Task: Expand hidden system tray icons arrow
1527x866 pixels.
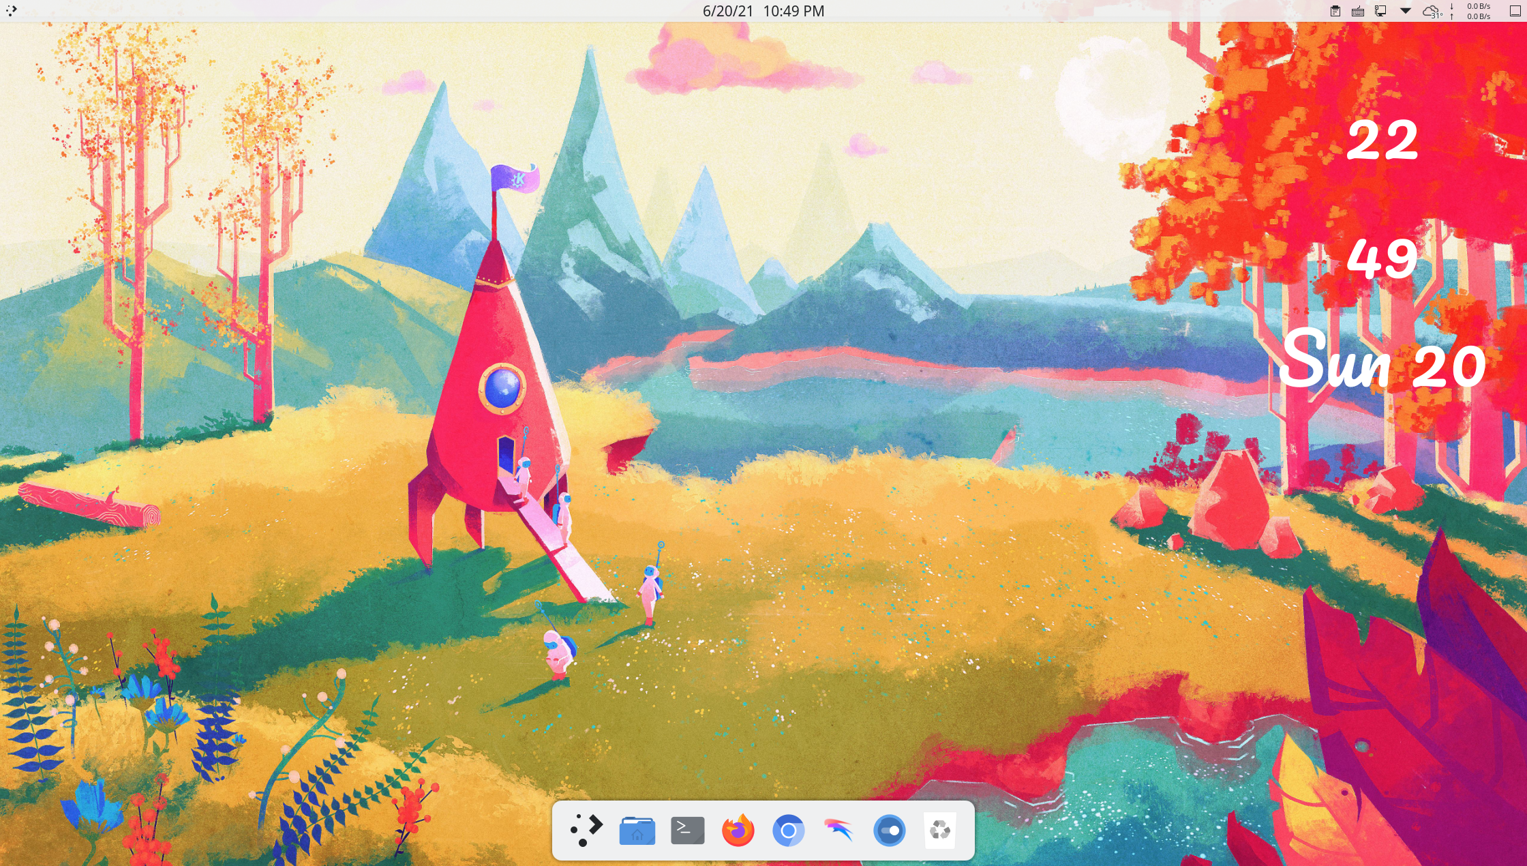Action: click(1405, 11)
